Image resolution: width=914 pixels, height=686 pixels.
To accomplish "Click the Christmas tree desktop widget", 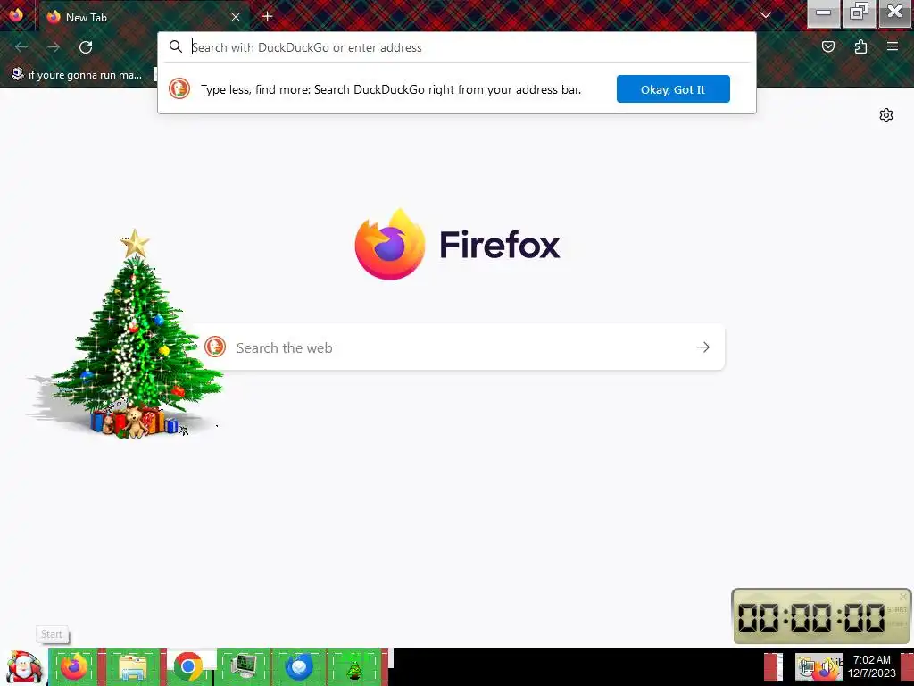I will click(x=134, y=334).
